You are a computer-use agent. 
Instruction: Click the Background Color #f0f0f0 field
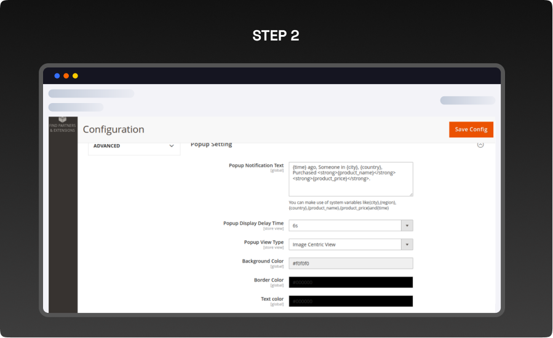pyautogui.click(x=351, y=263)
